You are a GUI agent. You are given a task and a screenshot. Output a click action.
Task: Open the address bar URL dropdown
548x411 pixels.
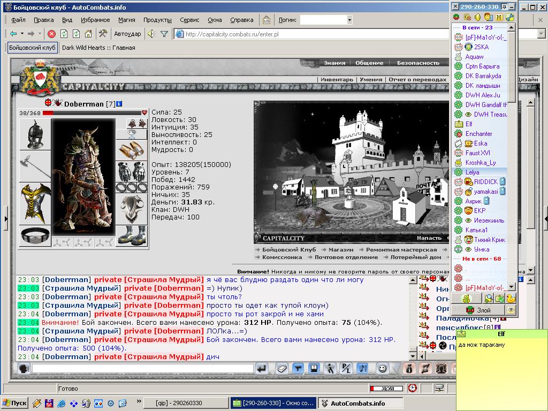pyautogui.click(x=542, y=34)
